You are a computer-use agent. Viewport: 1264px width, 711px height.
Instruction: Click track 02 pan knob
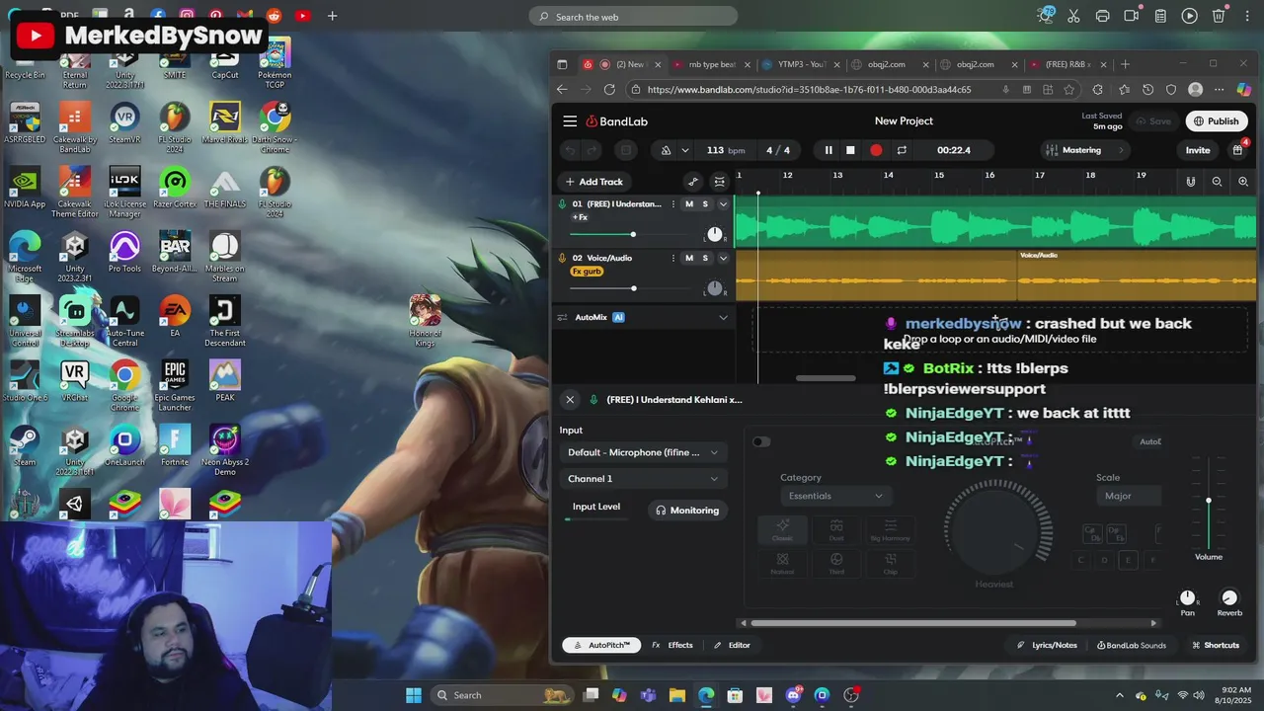tap(715, 288)
